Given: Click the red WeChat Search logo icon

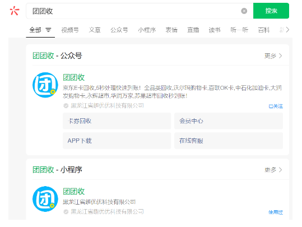Looking at the screenshot, I should click(15, 11).
